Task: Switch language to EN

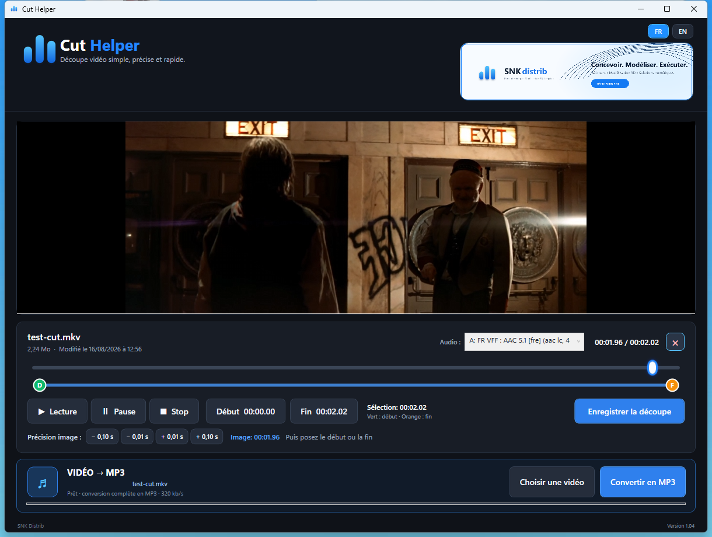Action: pos(683,32)
